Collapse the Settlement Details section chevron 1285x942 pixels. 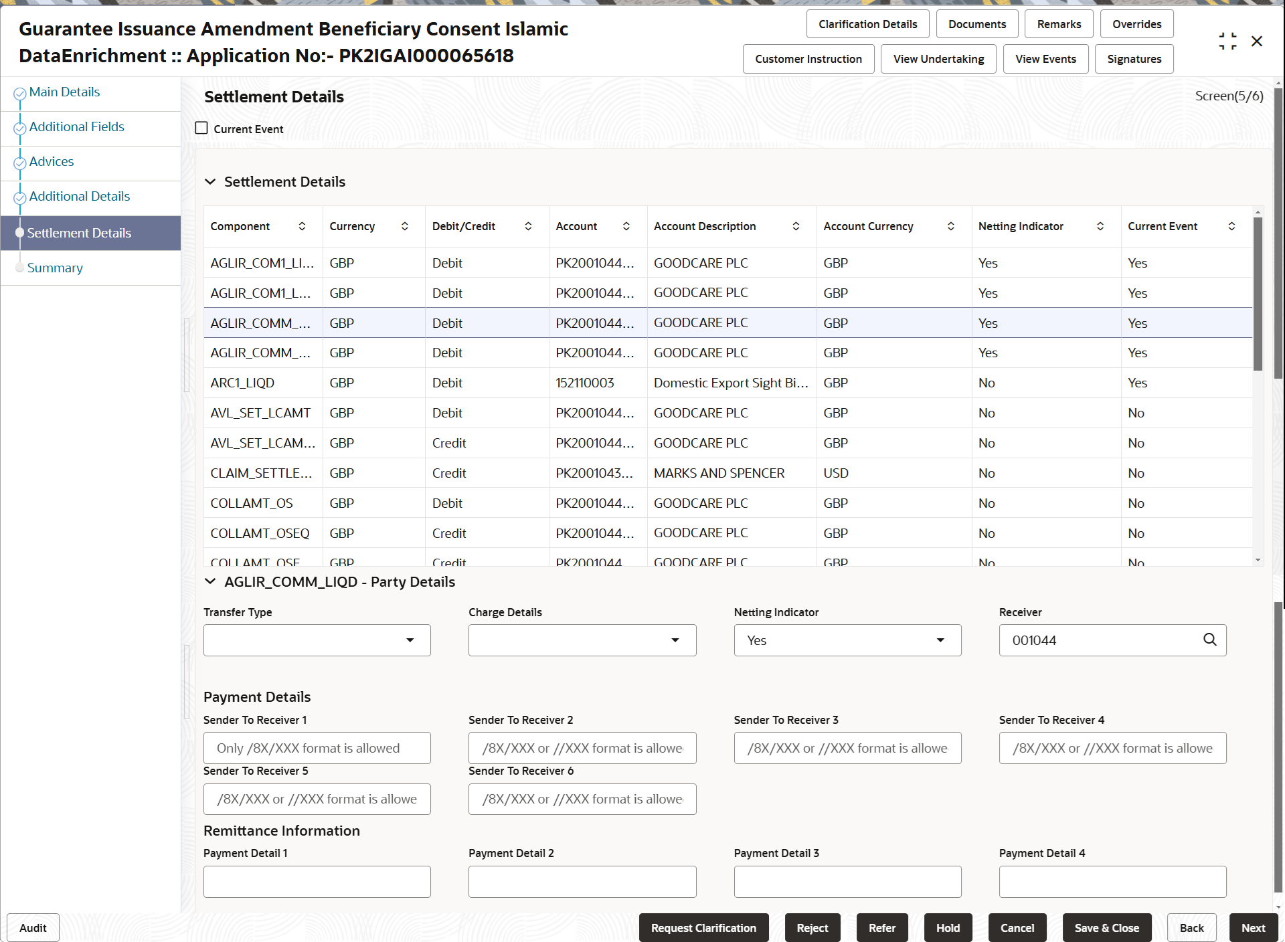[x=210, y=182]
